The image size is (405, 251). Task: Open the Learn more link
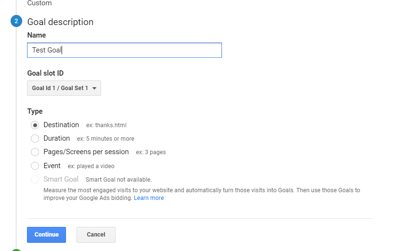tap(149, 198)
